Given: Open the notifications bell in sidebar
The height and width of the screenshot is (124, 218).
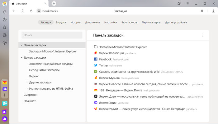Looking at the screenshot, I should tap(5, 12).
